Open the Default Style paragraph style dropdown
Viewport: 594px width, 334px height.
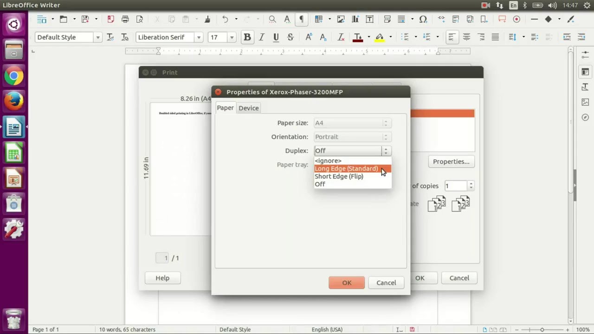pyautogui.click(x=97, y=37)
